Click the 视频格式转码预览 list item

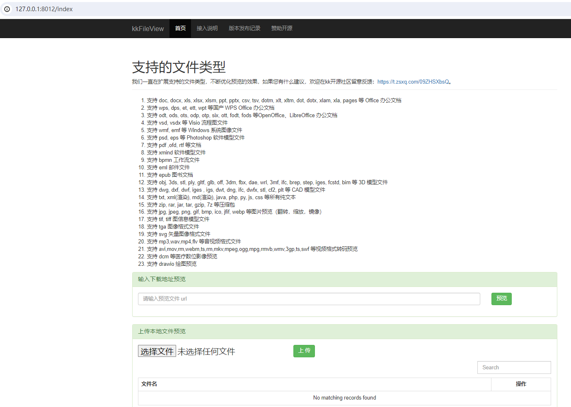(x=252, y=249)
